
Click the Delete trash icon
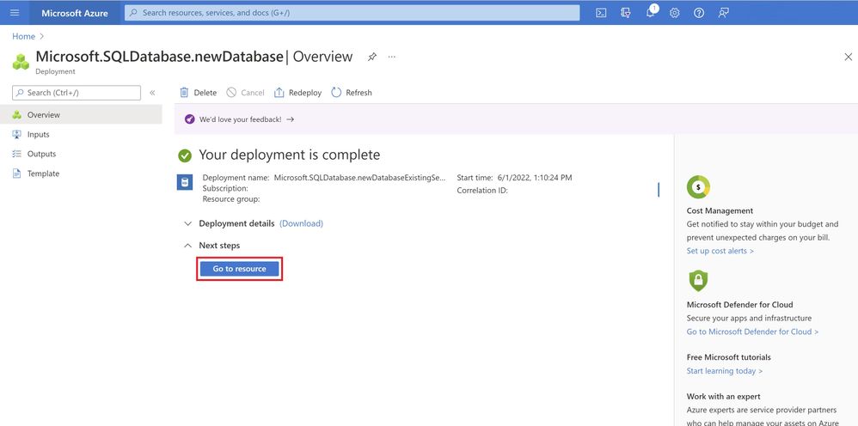click(184, 93)
